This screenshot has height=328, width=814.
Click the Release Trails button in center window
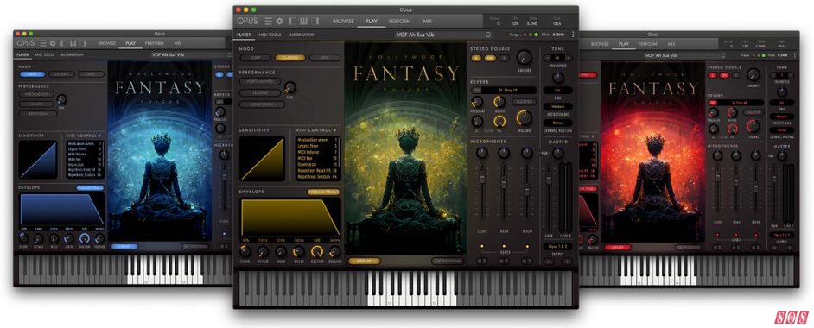tap(323, 192)
